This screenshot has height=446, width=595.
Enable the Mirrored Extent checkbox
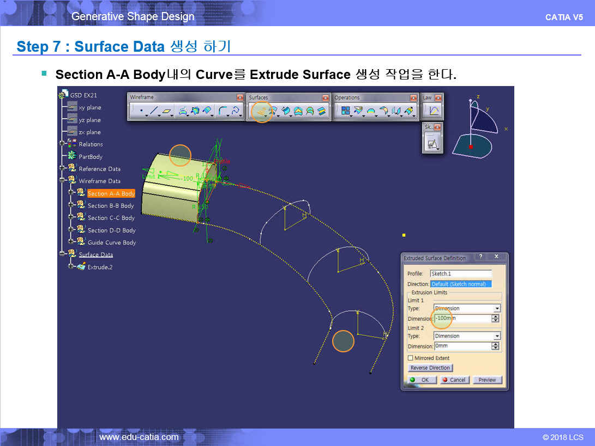click(411, 358)
